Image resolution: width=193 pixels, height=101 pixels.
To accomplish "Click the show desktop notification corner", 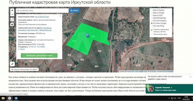I will pyautogui.click(x=192, y=98).
